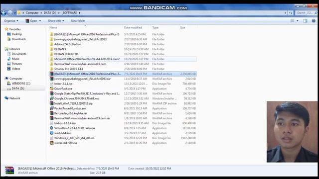
Task: Select the Google.Chrome.79 msi installer icon
Action: (52, 98)
